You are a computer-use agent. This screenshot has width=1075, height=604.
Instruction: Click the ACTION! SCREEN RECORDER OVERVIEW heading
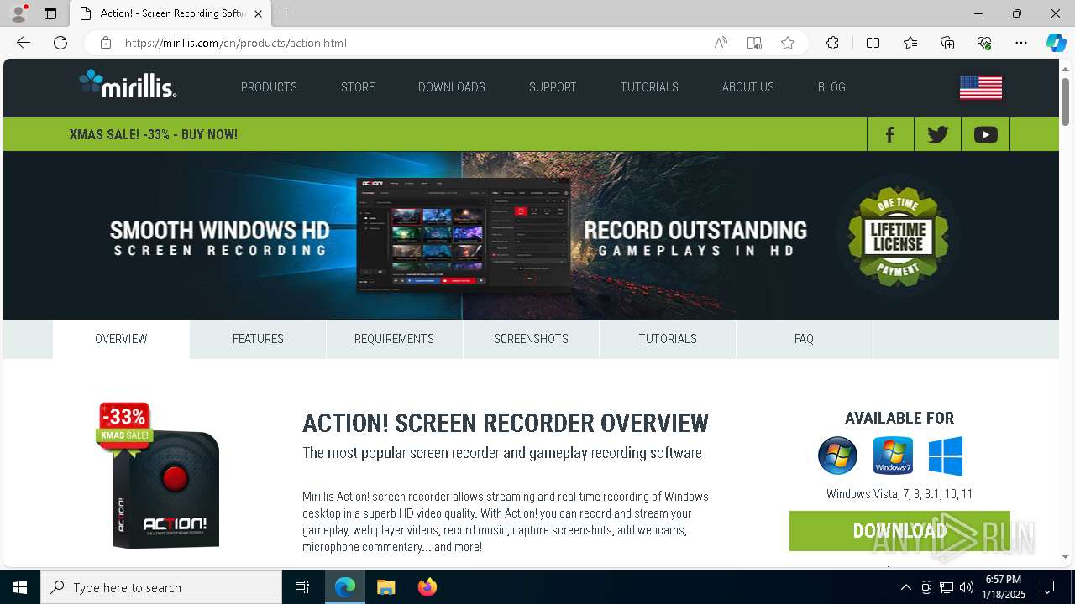click(506, 423)
